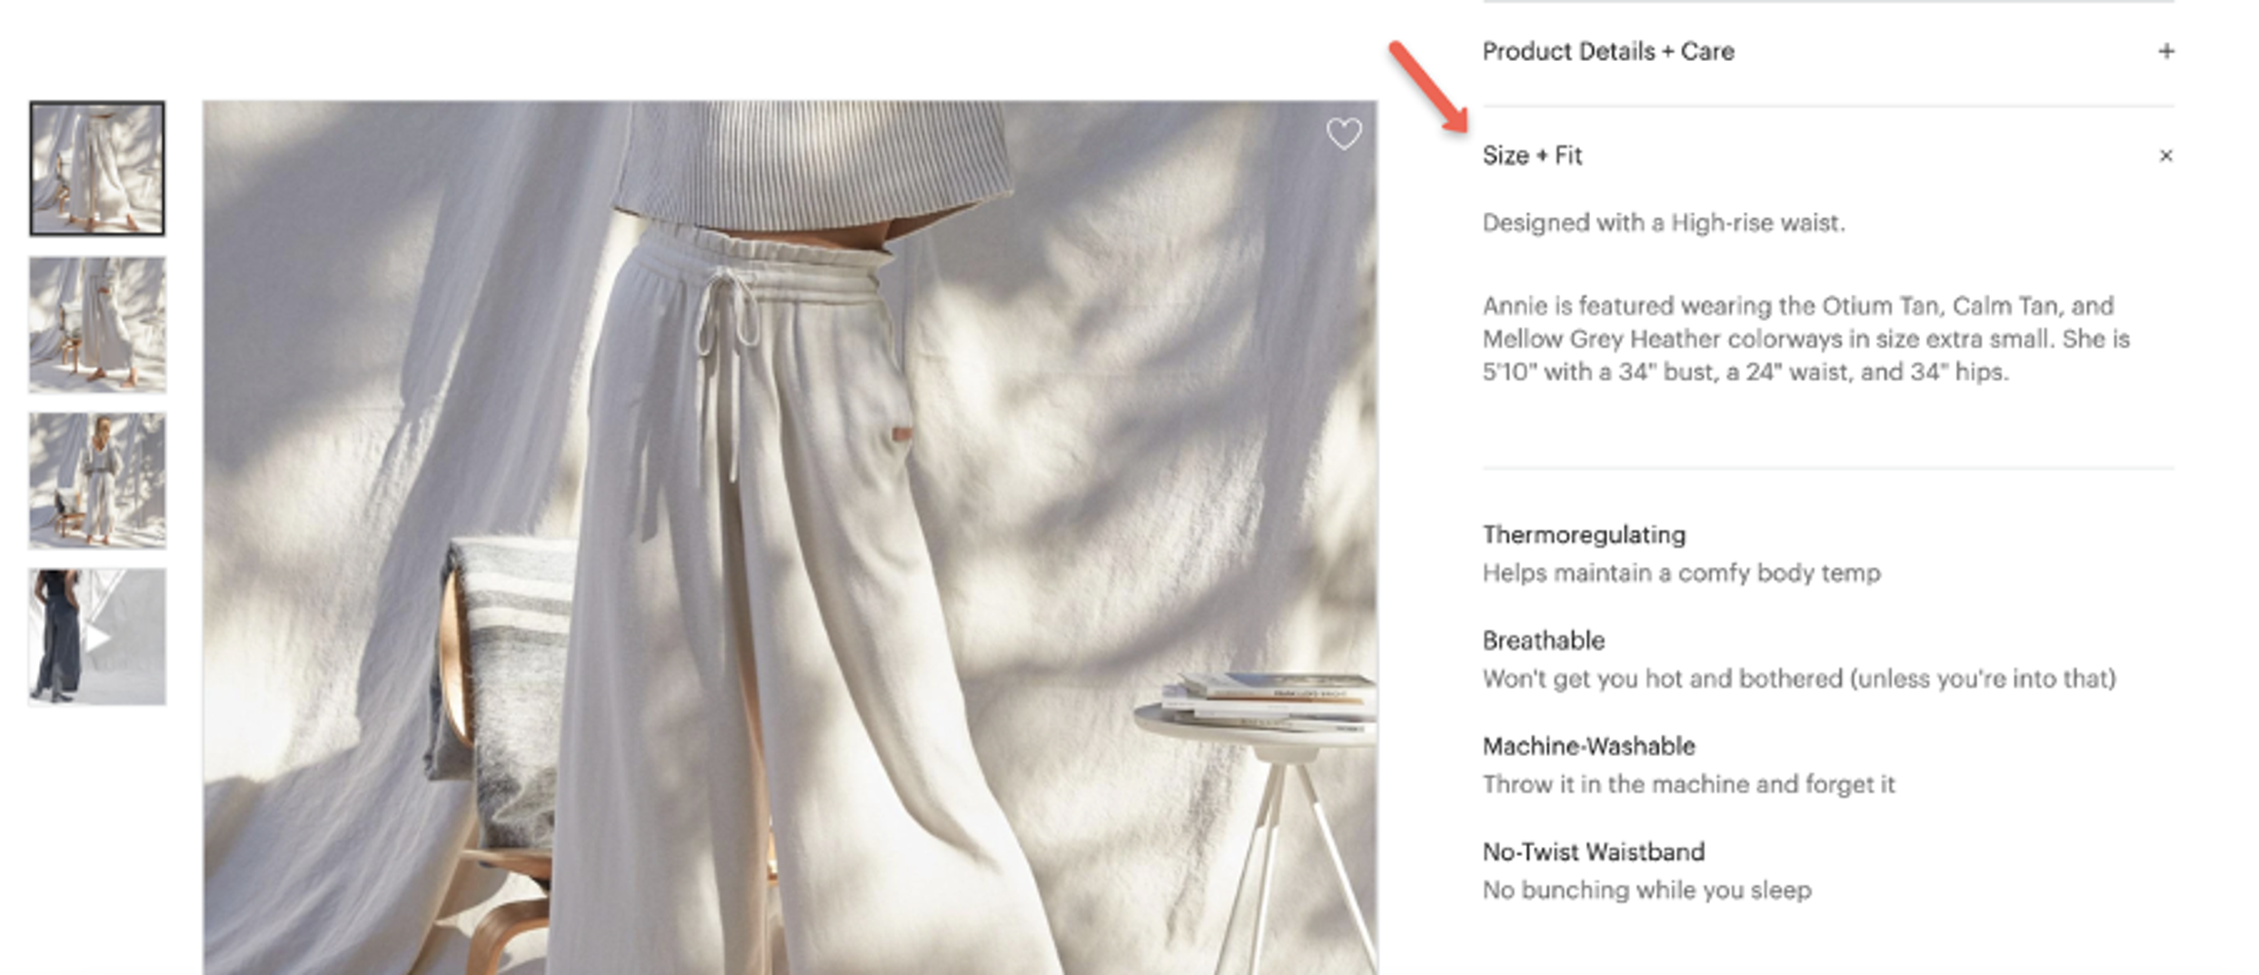The width and height of the screenshot is (2259, 975).
Task: Click the Thermoregulating feature heading
Action: 1584,535
